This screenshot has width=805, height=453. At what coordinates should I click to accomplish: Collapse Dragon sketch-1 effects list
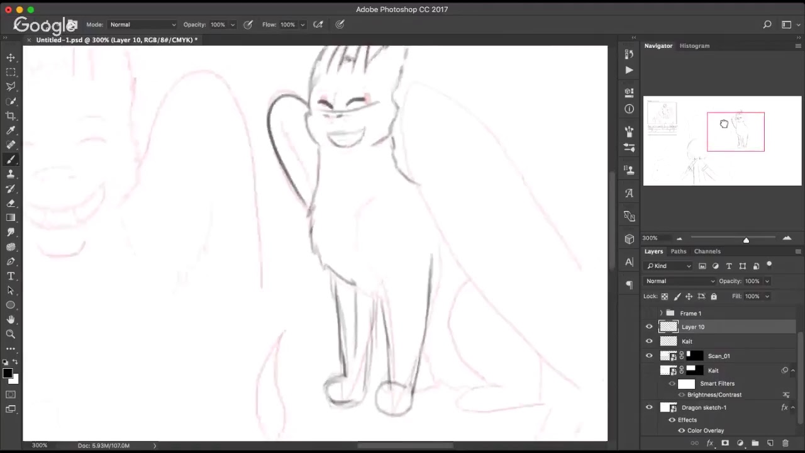pyautogui.click(x=792, y=407)
